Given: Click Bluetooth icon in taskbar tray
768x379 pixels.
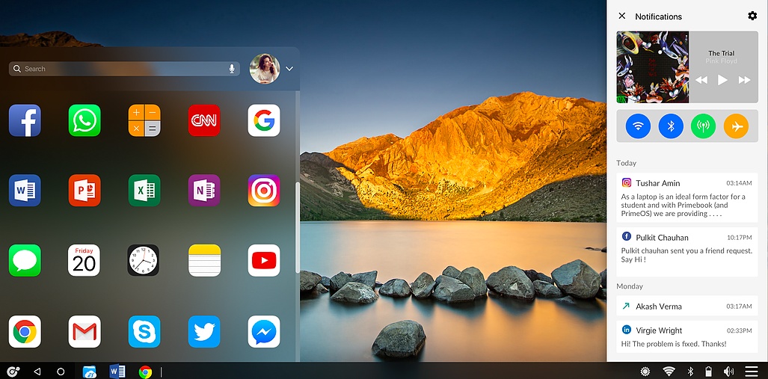Looking at the screenshot, I should (x=691, y=372).
